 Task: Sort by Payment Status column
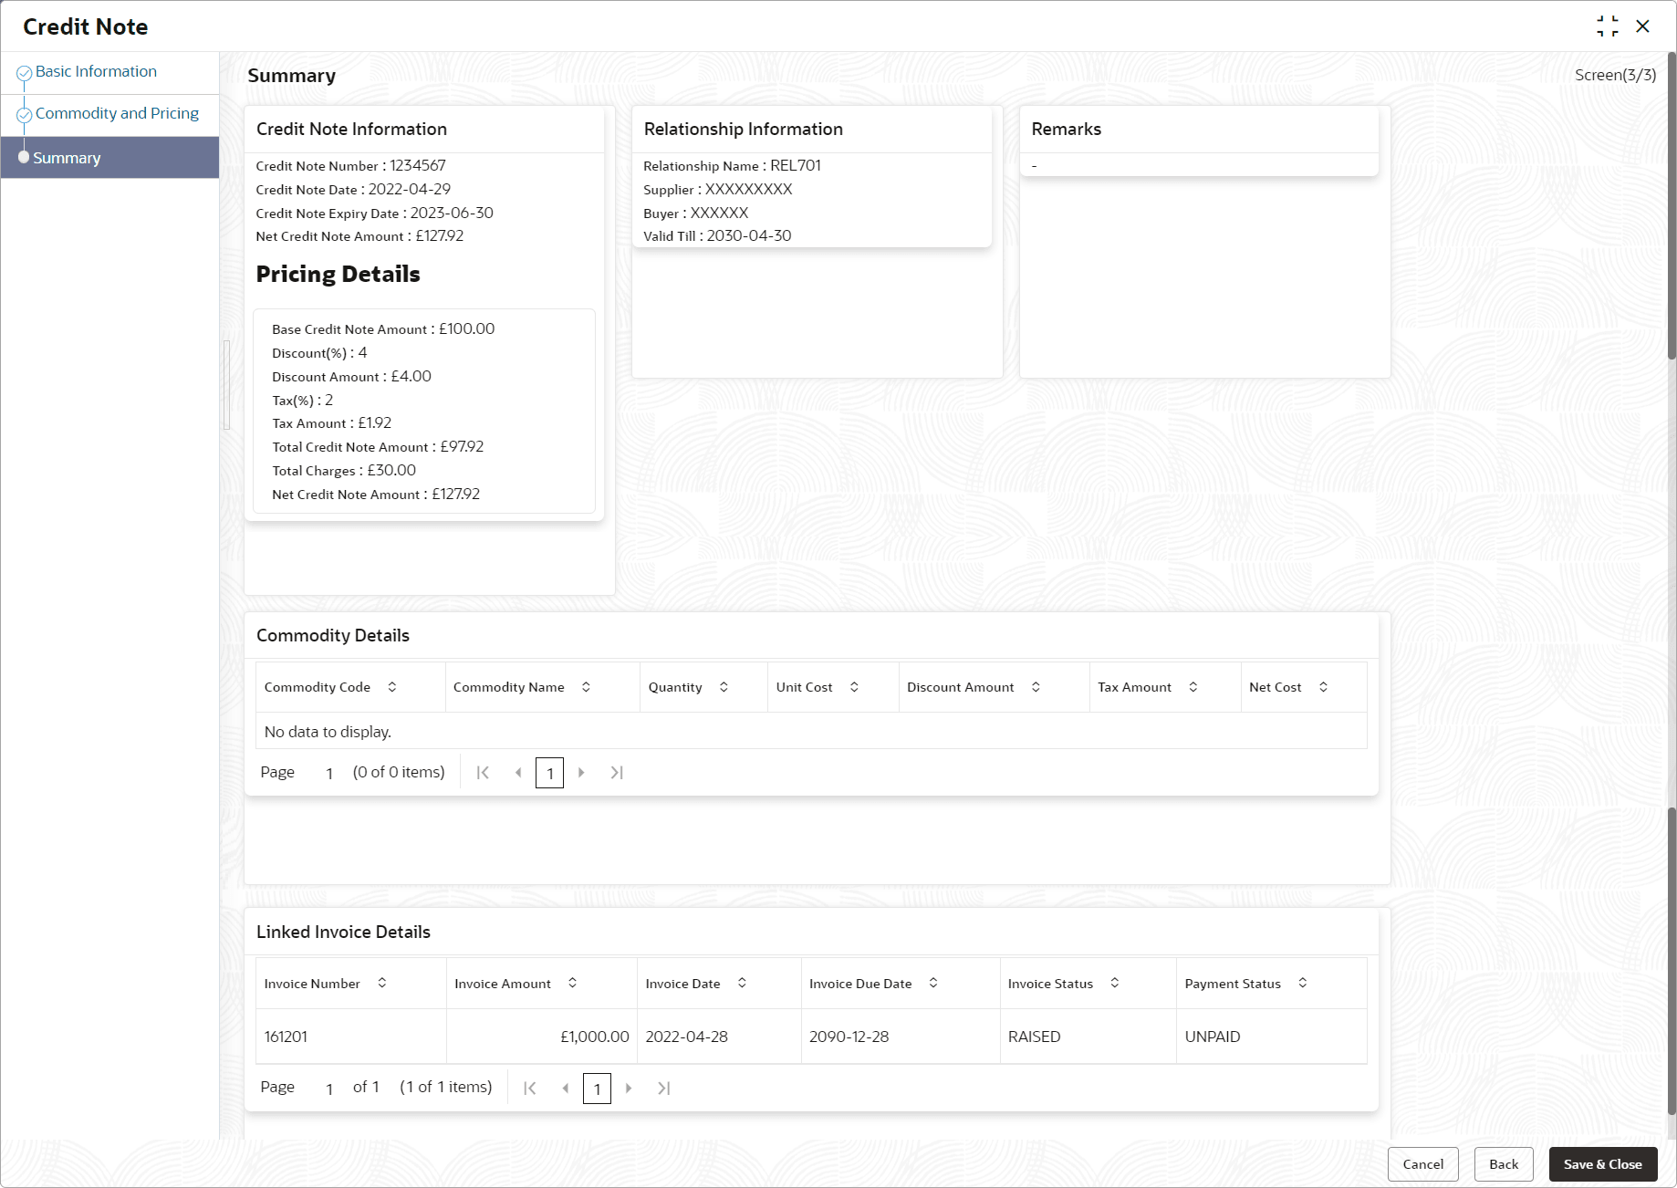click(x=1303, y=983)
